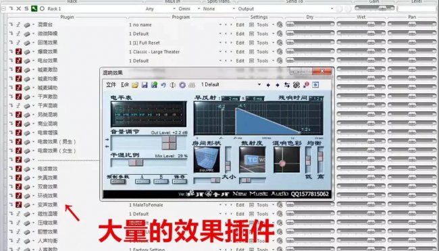Click round icon after Tools in '1 Classic - Large Theater' row
This screenshot has width=439, height=251.
(x=280, y=52)
